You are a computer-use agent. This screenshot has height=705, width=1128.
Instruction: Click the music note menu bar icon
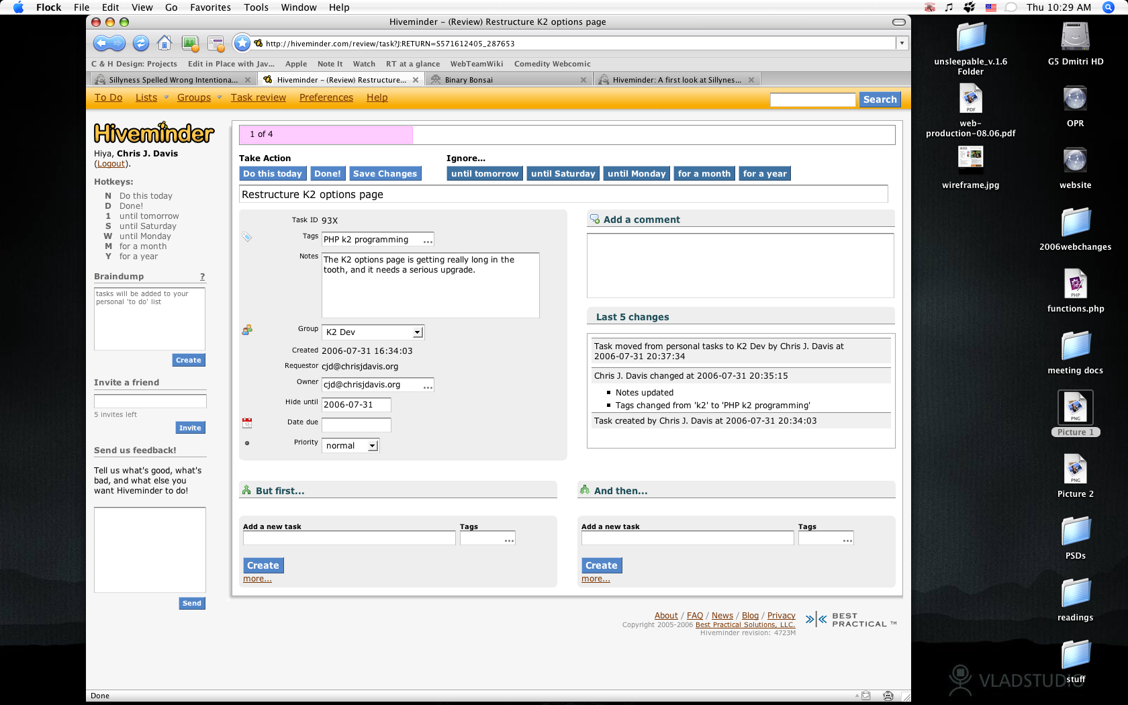click(x=949, y=7)
